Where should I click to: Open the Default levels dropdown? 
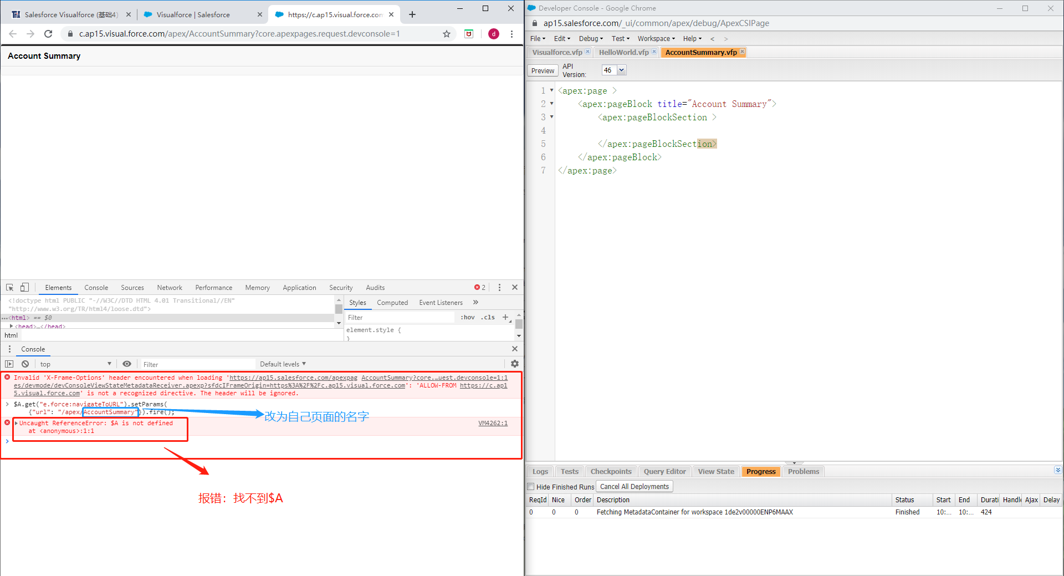[x=283, y=364]
